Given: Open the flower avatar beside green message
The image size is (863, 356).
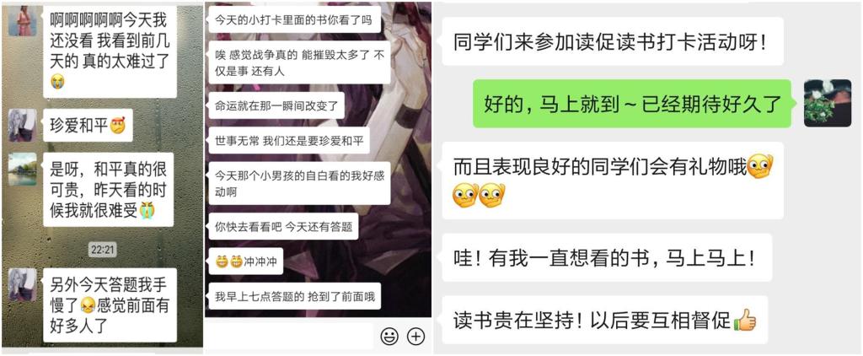Looking at the screenshot, I should [828, 103].
